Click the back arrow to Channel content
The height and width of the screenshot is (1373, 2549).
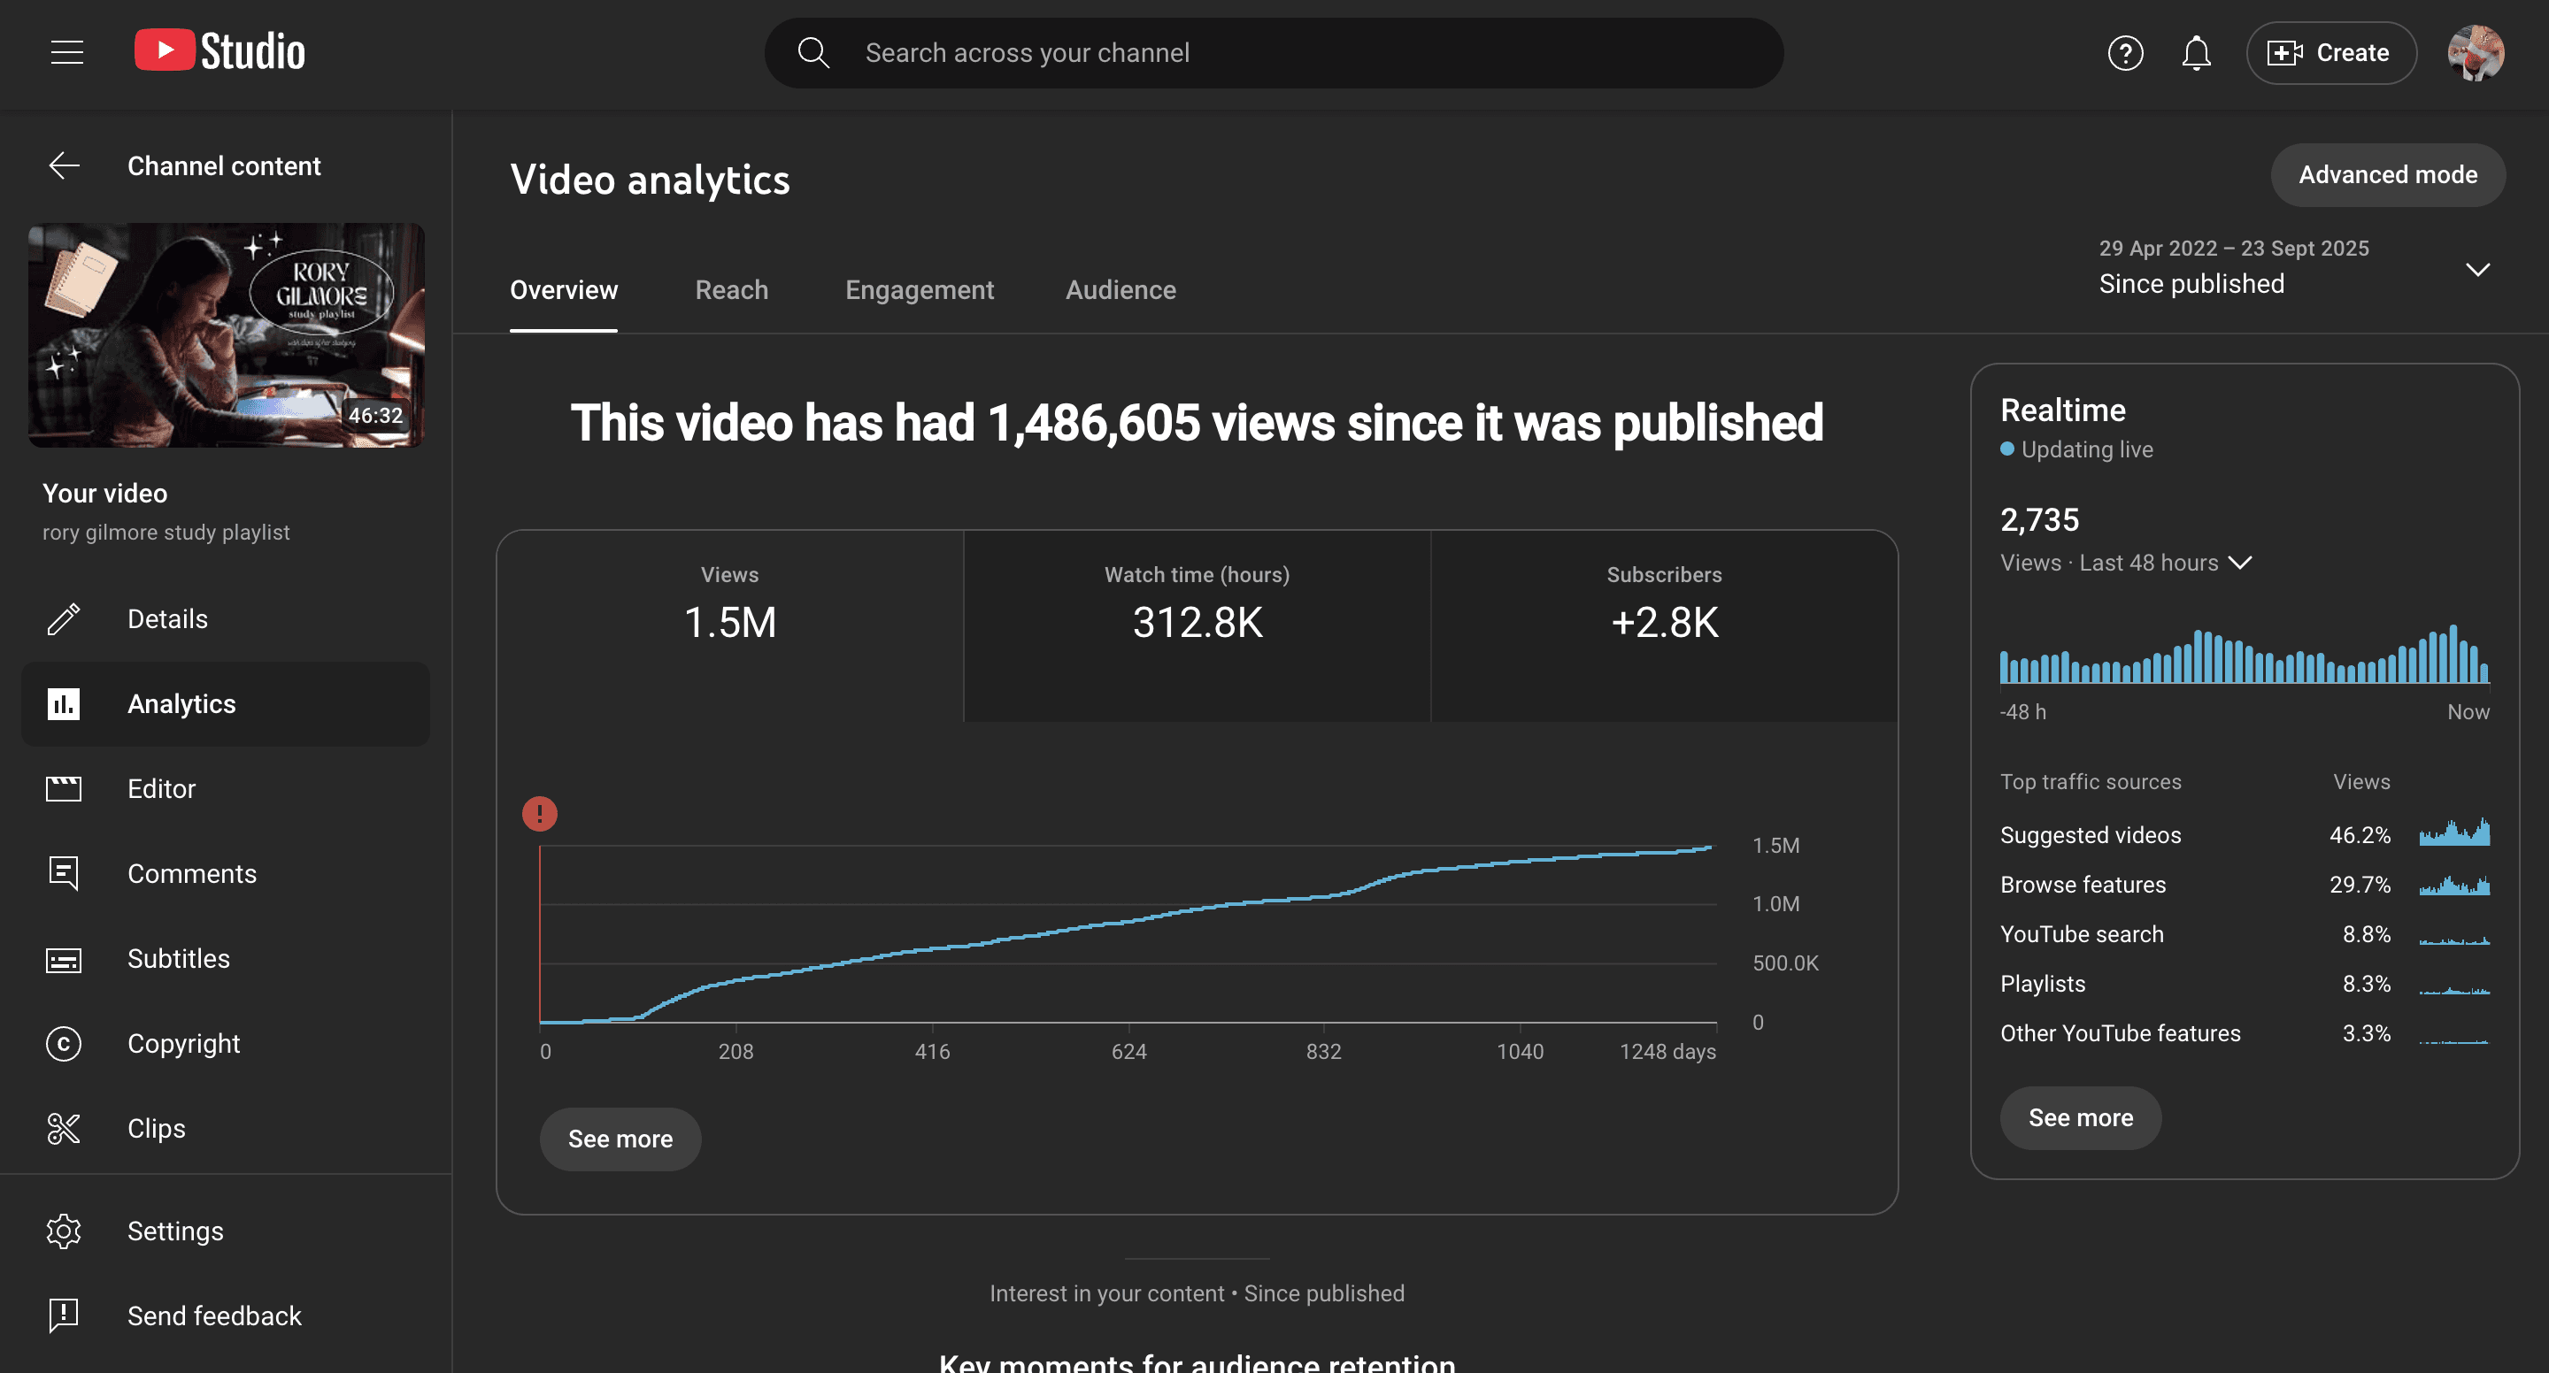click(65, 165)
